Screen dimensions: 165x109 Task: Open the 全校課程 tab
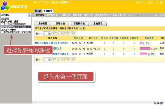(x=98, y=24)
